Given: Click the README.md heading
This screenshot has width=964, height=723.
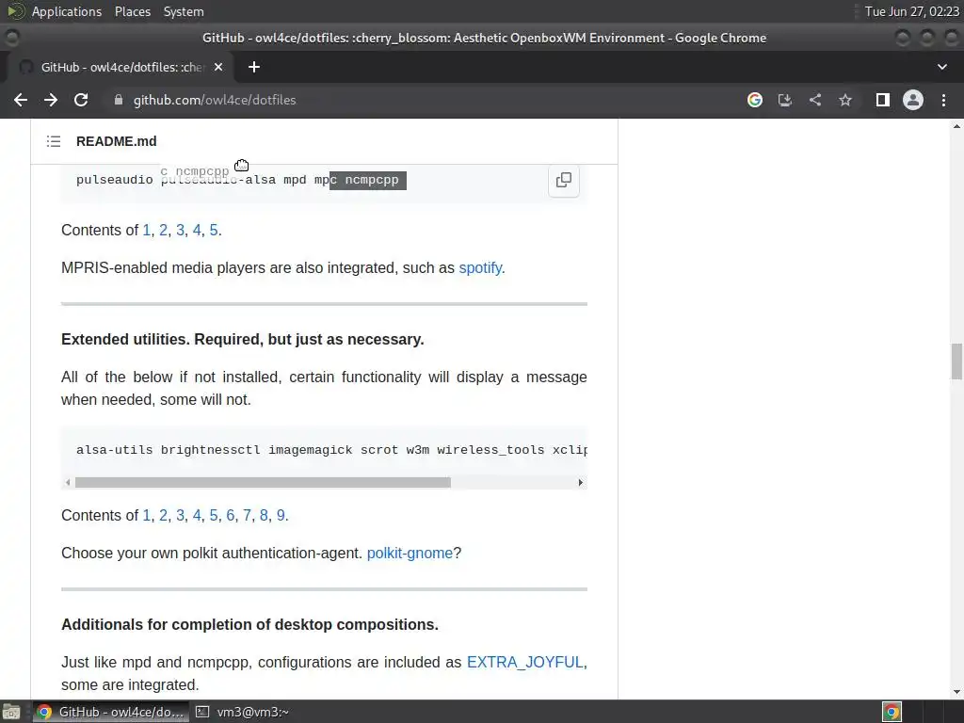Looking at the screenshot, I should point(116,141).
